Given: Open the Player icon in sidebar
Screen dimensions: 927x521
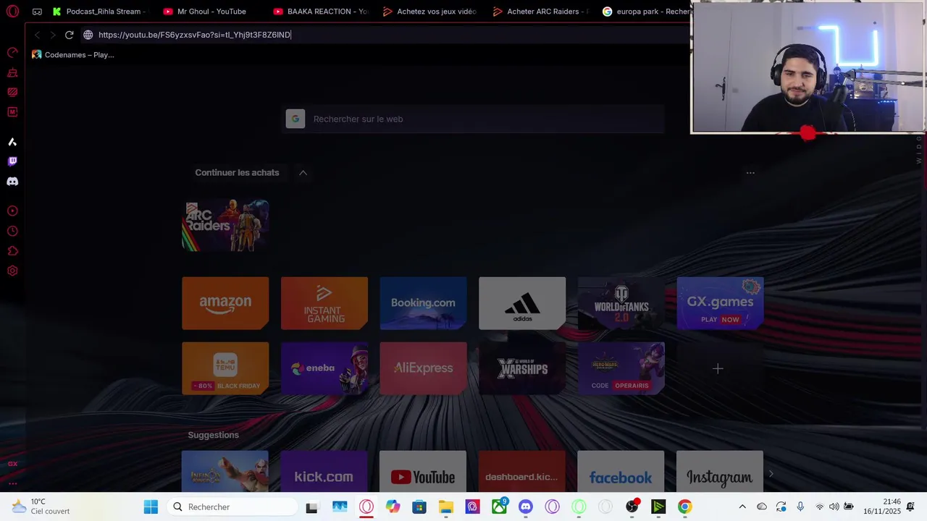Looking at the screenshot, I should pyautogui.click(x=12, y=211).
